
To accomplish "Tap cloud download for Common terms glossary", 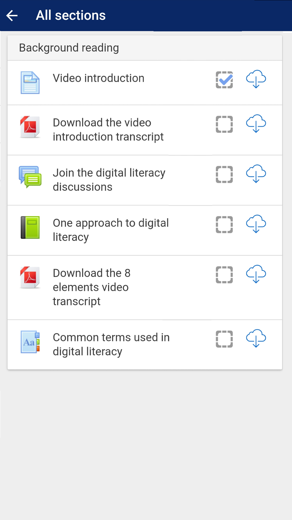I will 256,339.
